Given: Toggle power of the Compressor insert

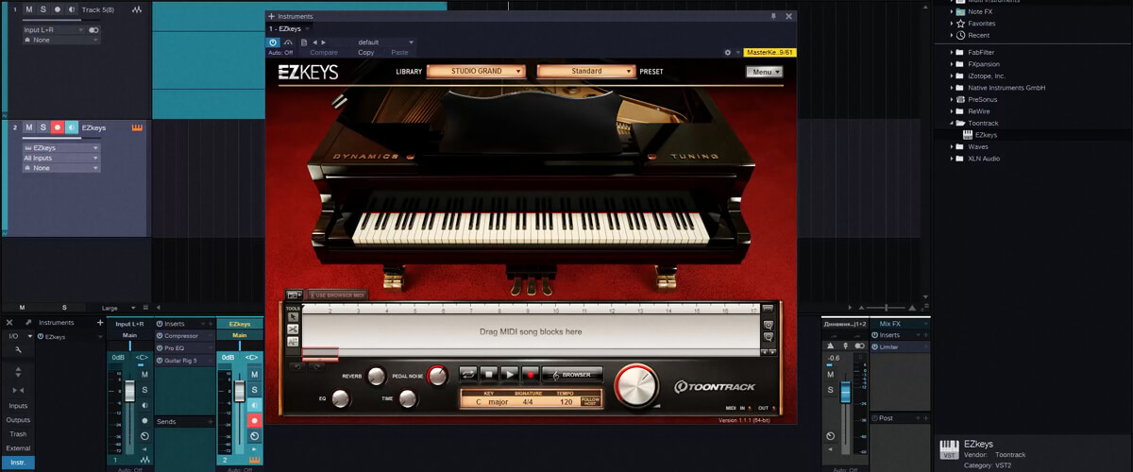Looking at the screenshot, I should click(x=160, y=336).
